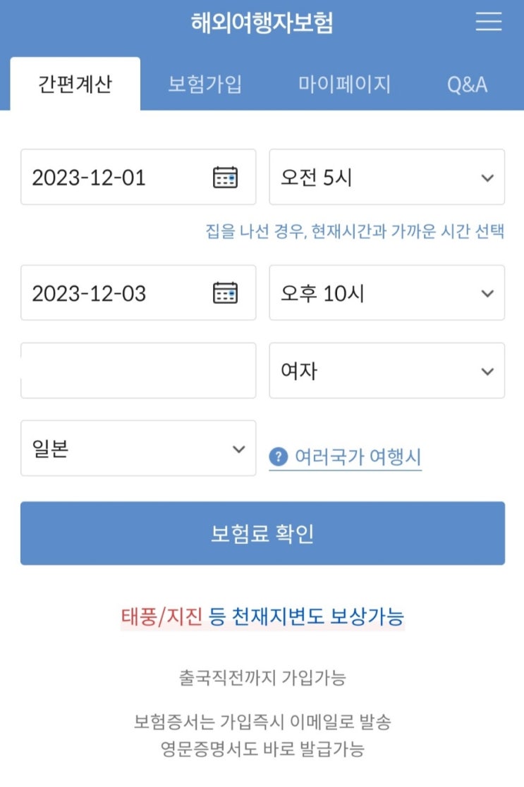The height and width of the screenshot is (787, 524).
Task: Open the 일본 country dropdown
Action: pyautogui.click(x=138, y=449)
